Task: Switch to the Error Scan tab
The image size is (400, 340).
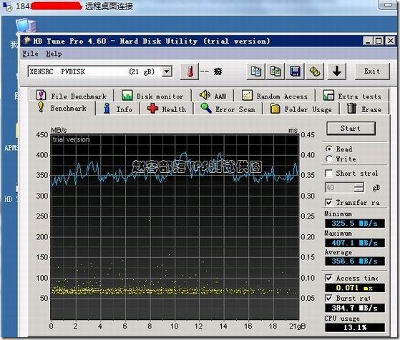Action: click(228, 109)
